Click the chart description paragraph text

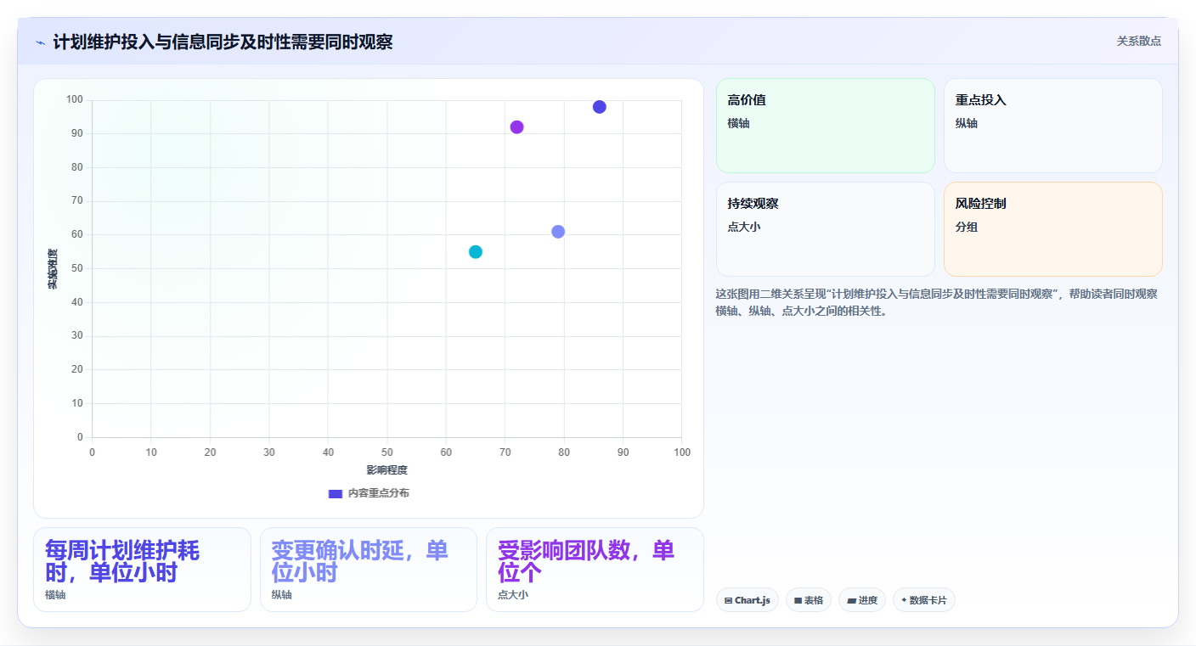937,302
